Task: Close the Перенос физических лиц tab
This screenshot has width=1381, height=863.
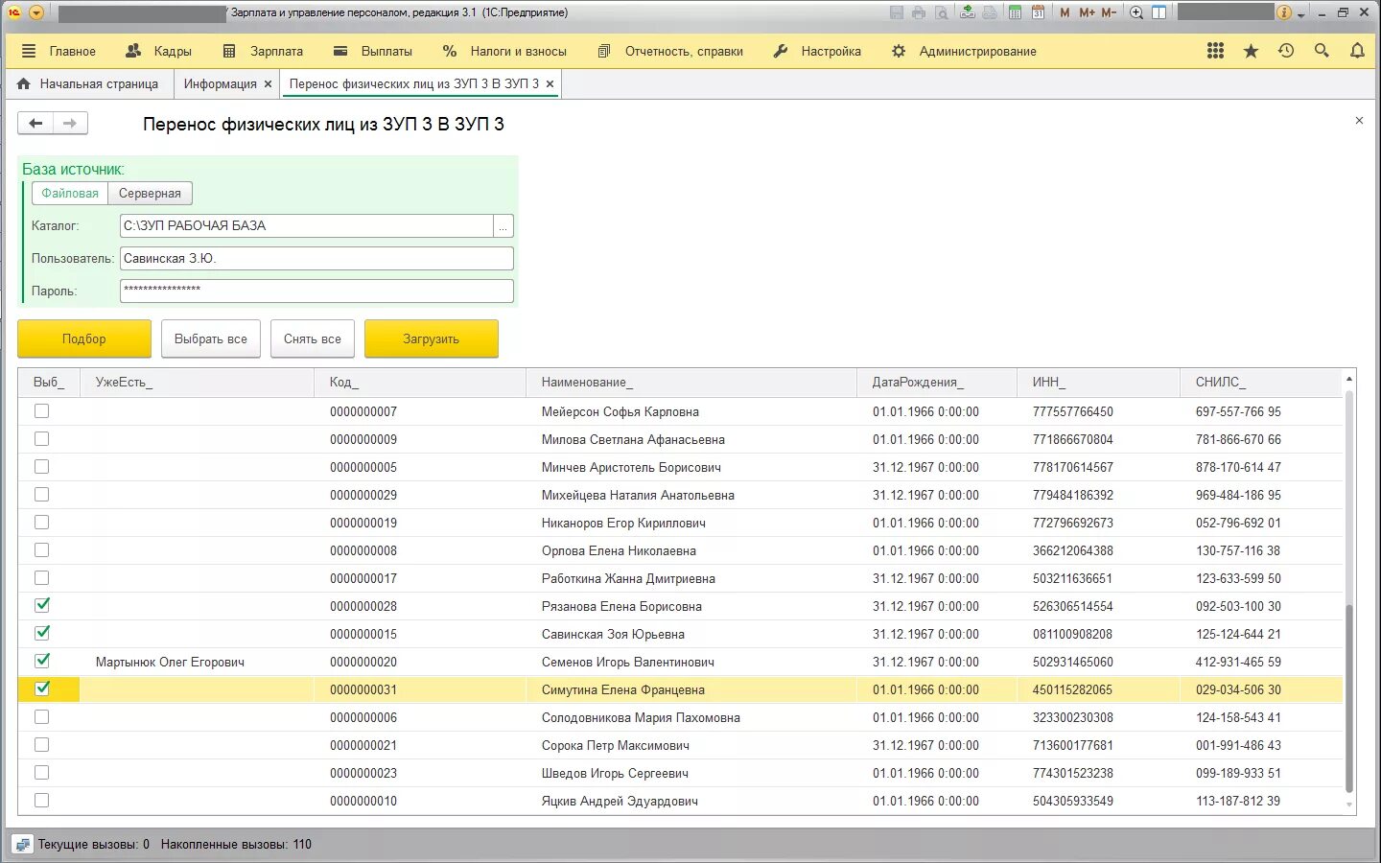Action: point(550,84)
